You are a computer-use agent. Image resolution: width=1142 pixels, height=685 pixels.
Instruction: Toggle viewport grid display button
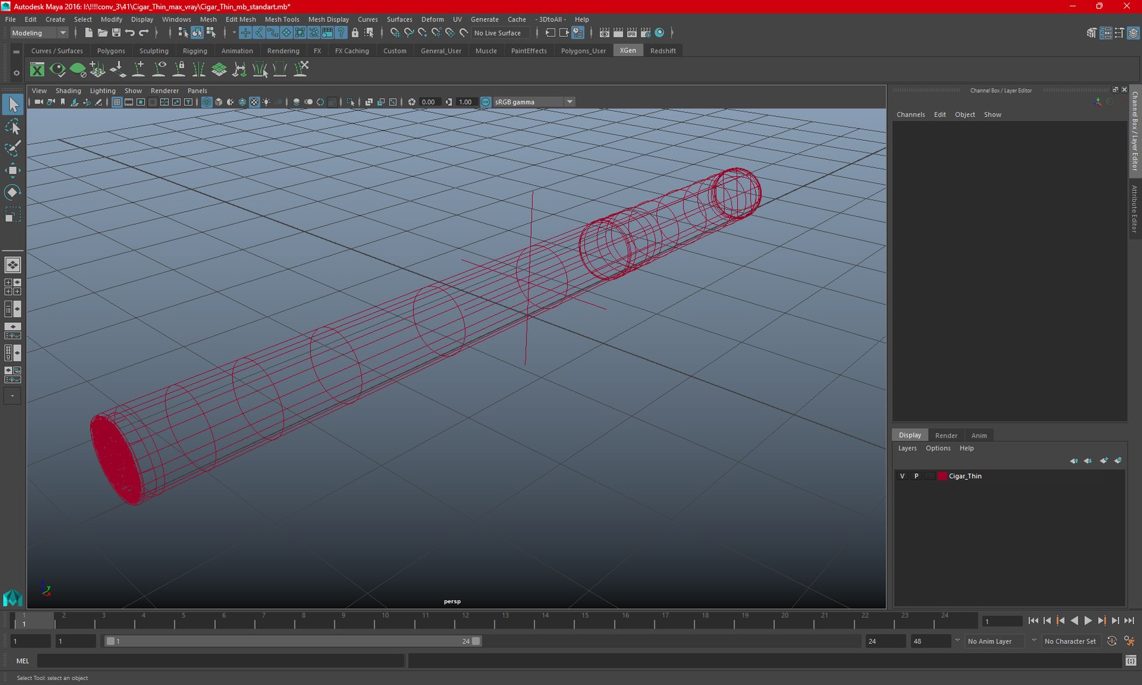117,102
